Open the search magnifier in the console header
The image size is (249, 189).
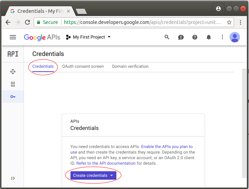pos(167,37)
